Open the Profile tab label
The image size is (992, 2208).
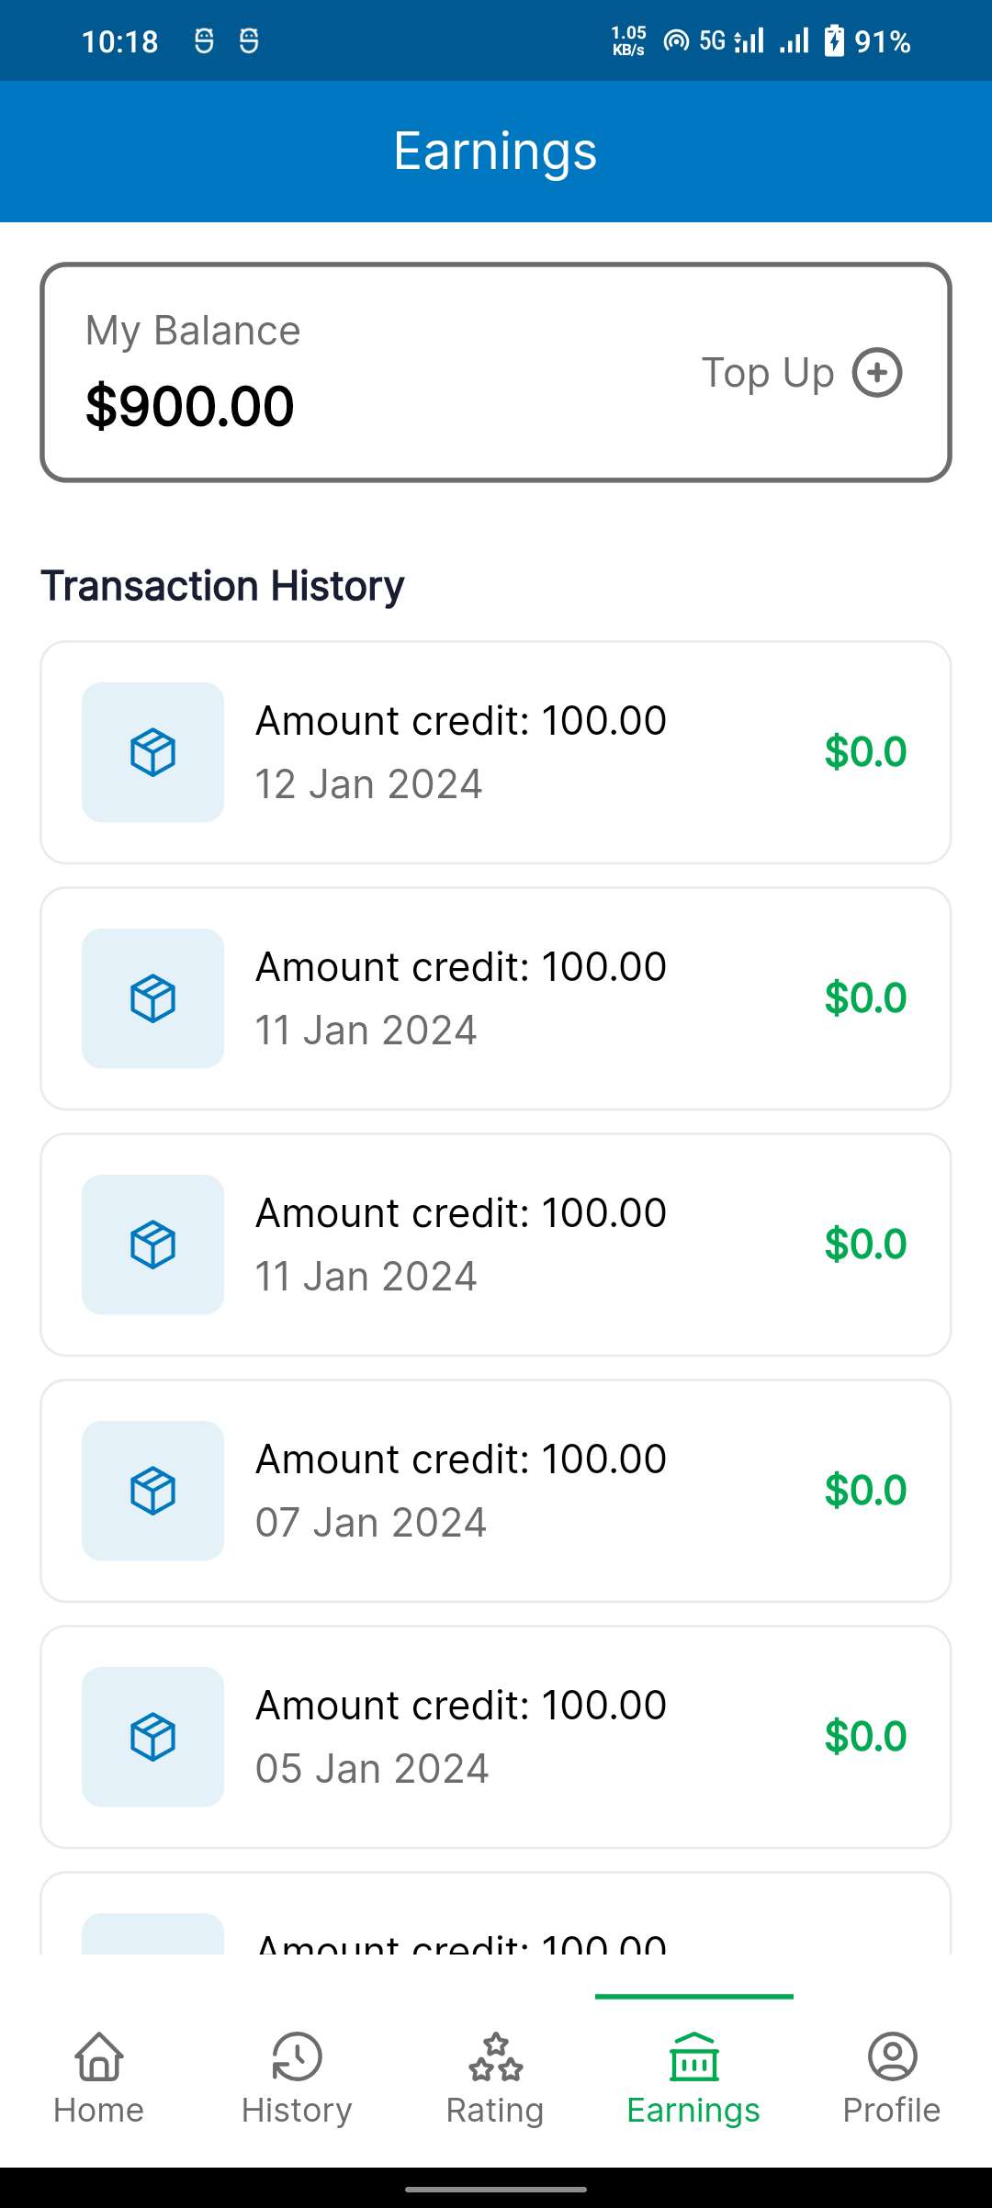click(x=892, y=2111)
